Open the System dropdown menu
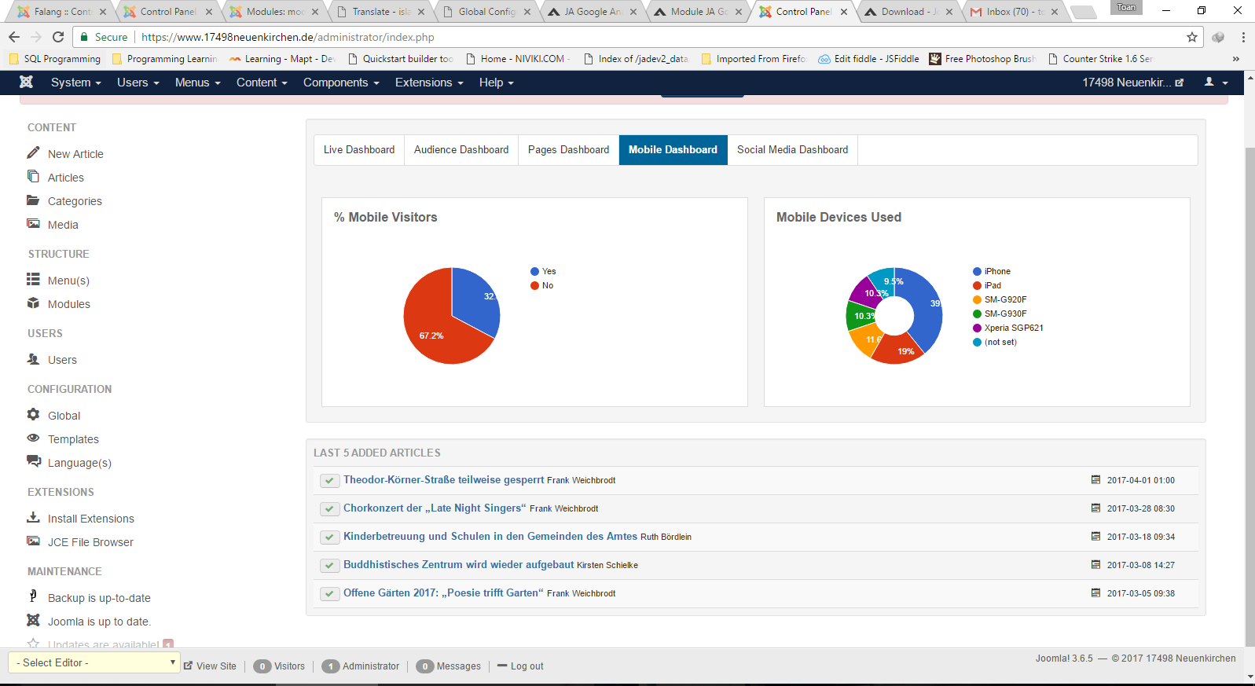 click(x=76, y=83)
